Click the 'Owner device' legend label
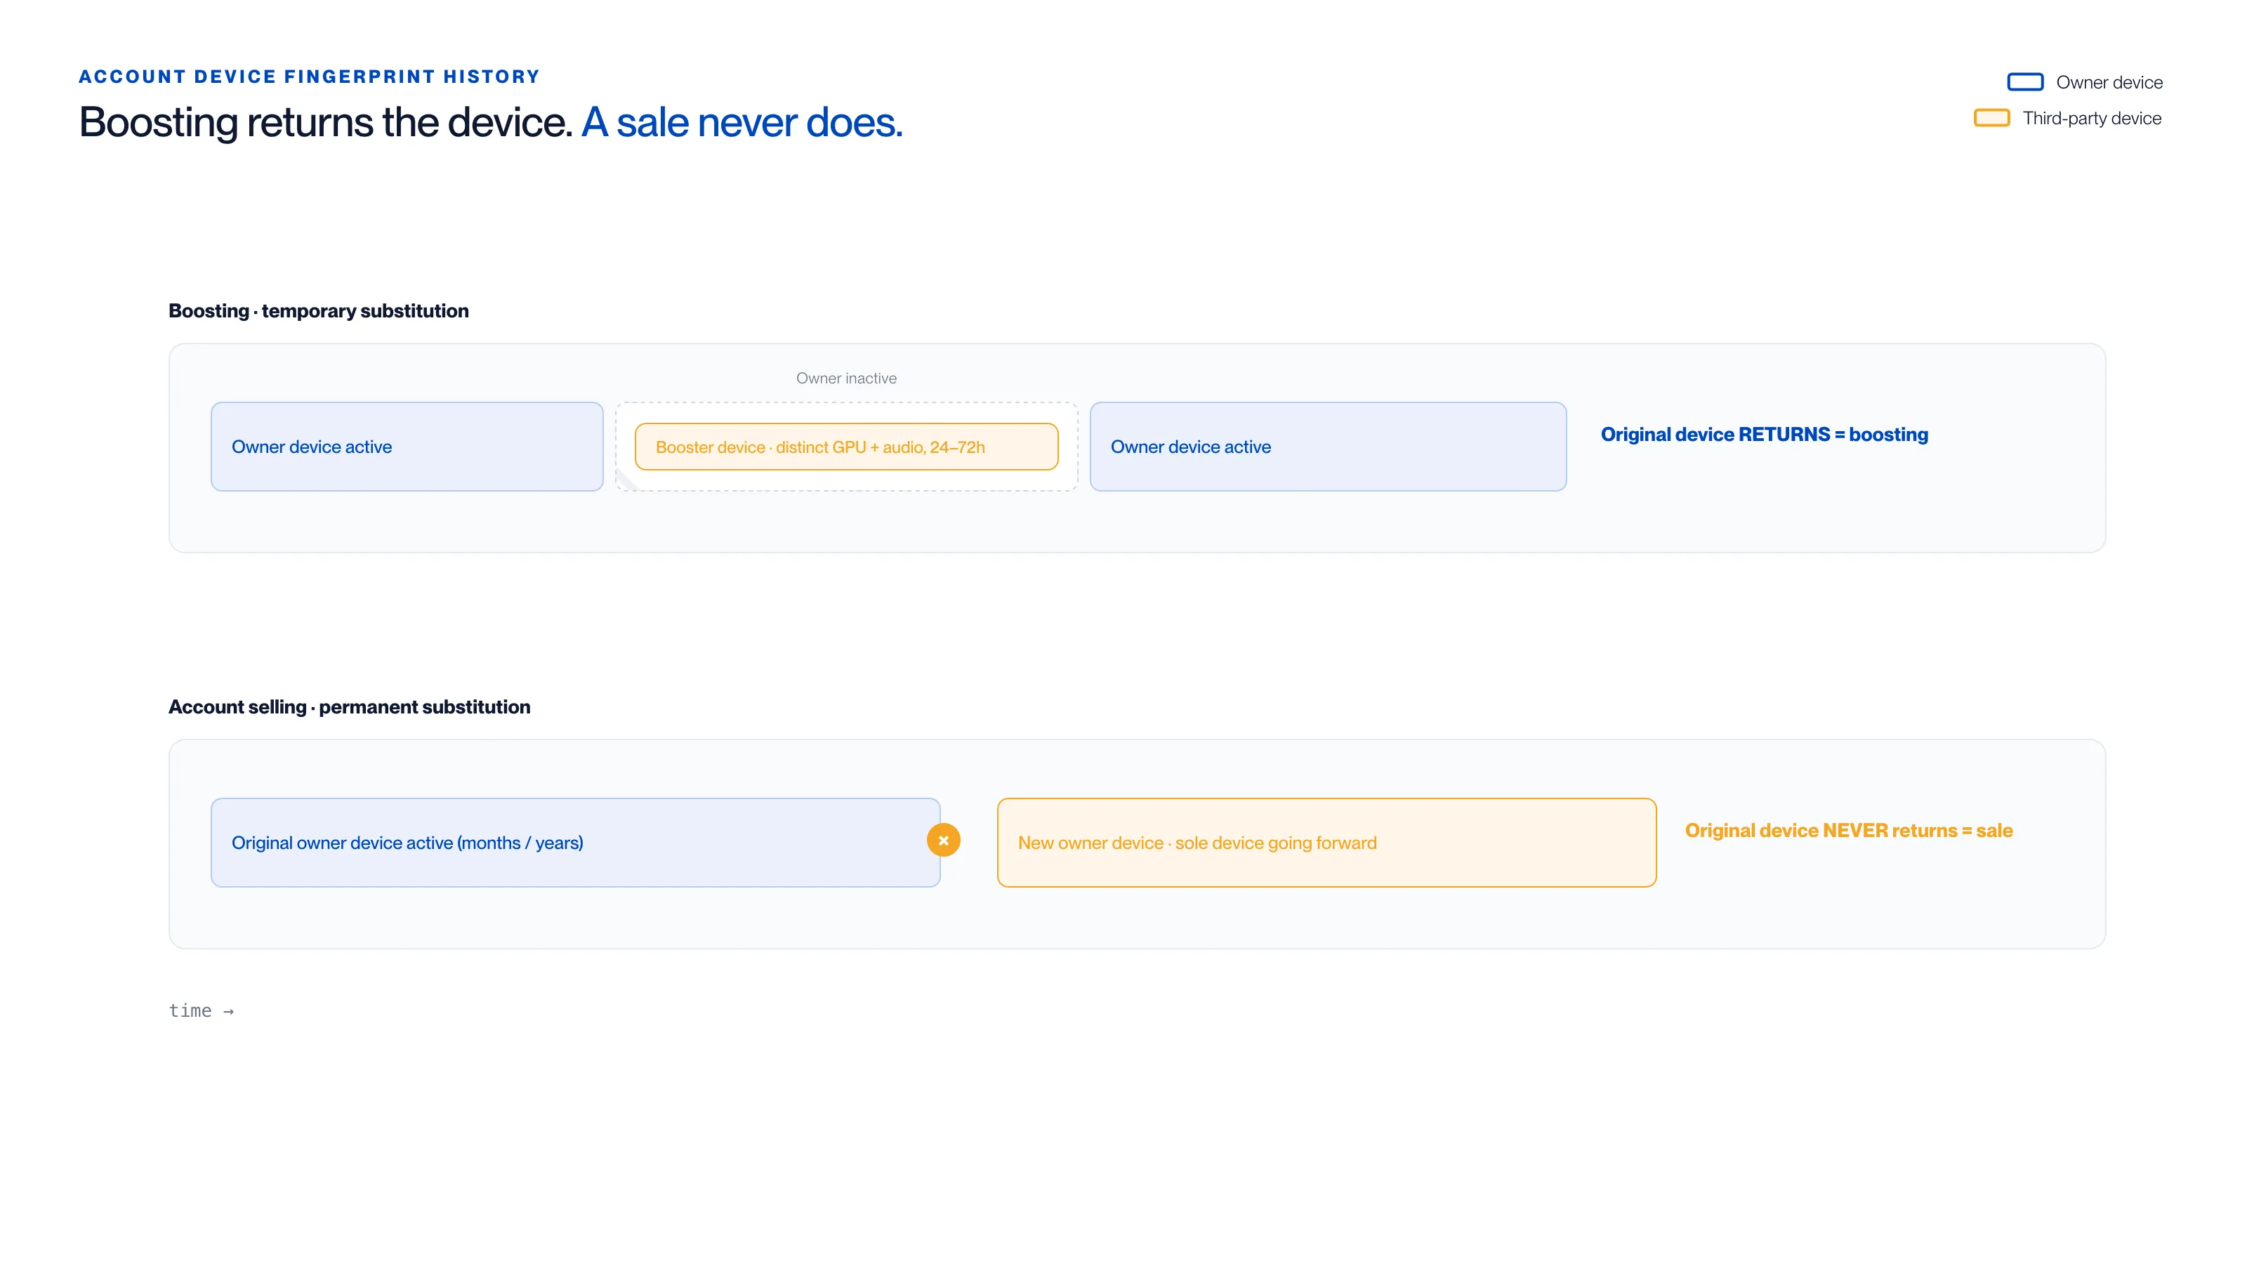2247x1264 pixels. pyautogui.click(x=2109, y=82)
